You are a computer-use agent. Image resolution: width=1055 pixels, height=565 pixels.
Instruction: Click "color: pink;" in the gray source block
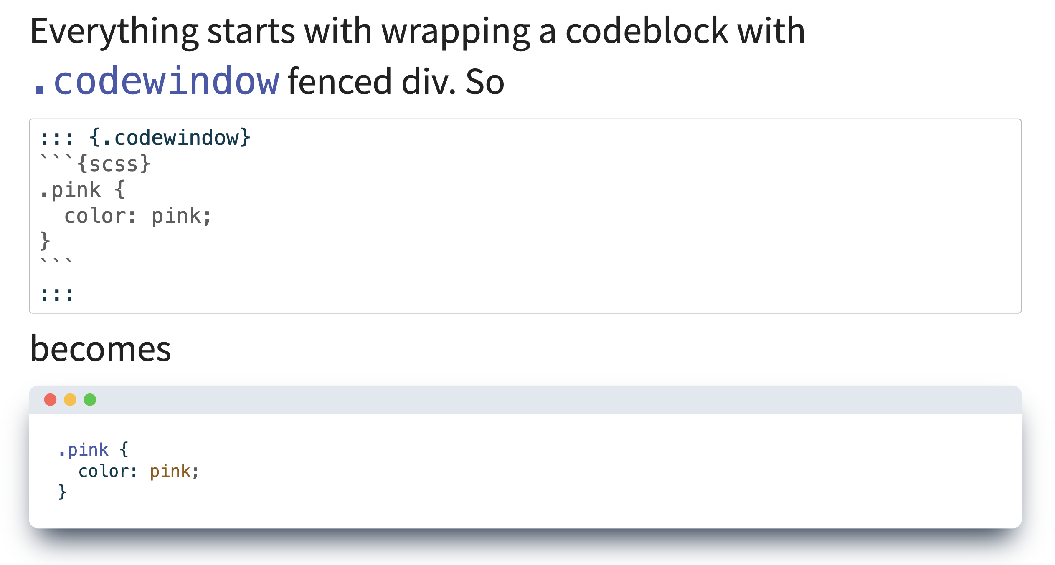138,216
